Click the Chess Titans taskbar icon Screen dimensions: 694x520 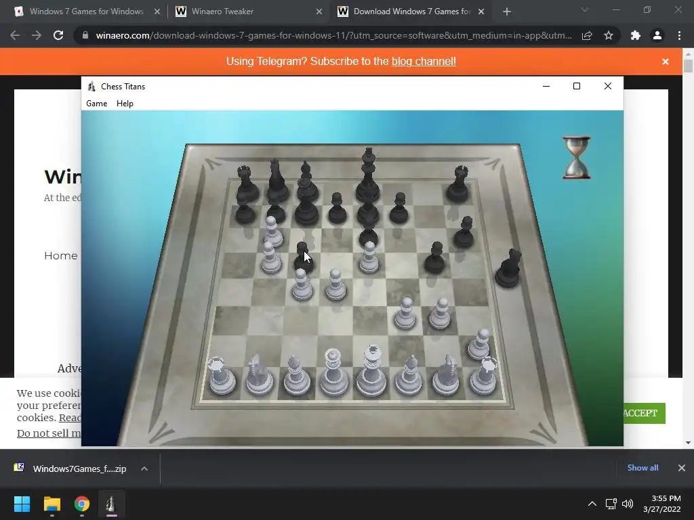112,504
